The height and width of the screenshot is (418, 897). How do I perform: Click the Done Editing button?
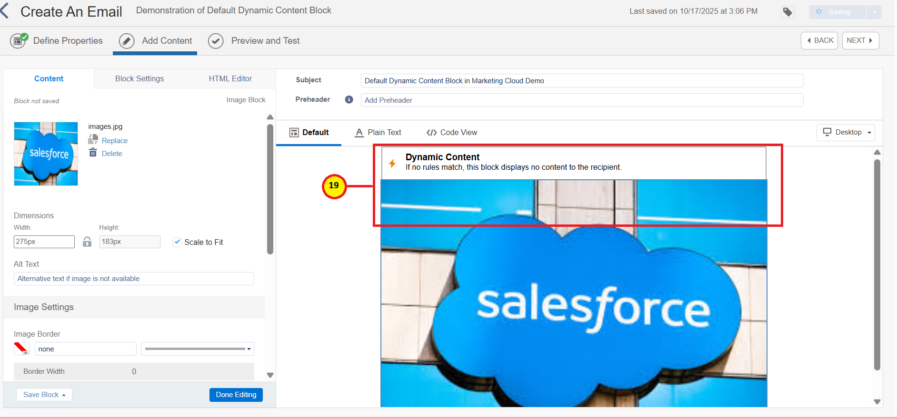[236, 395]
